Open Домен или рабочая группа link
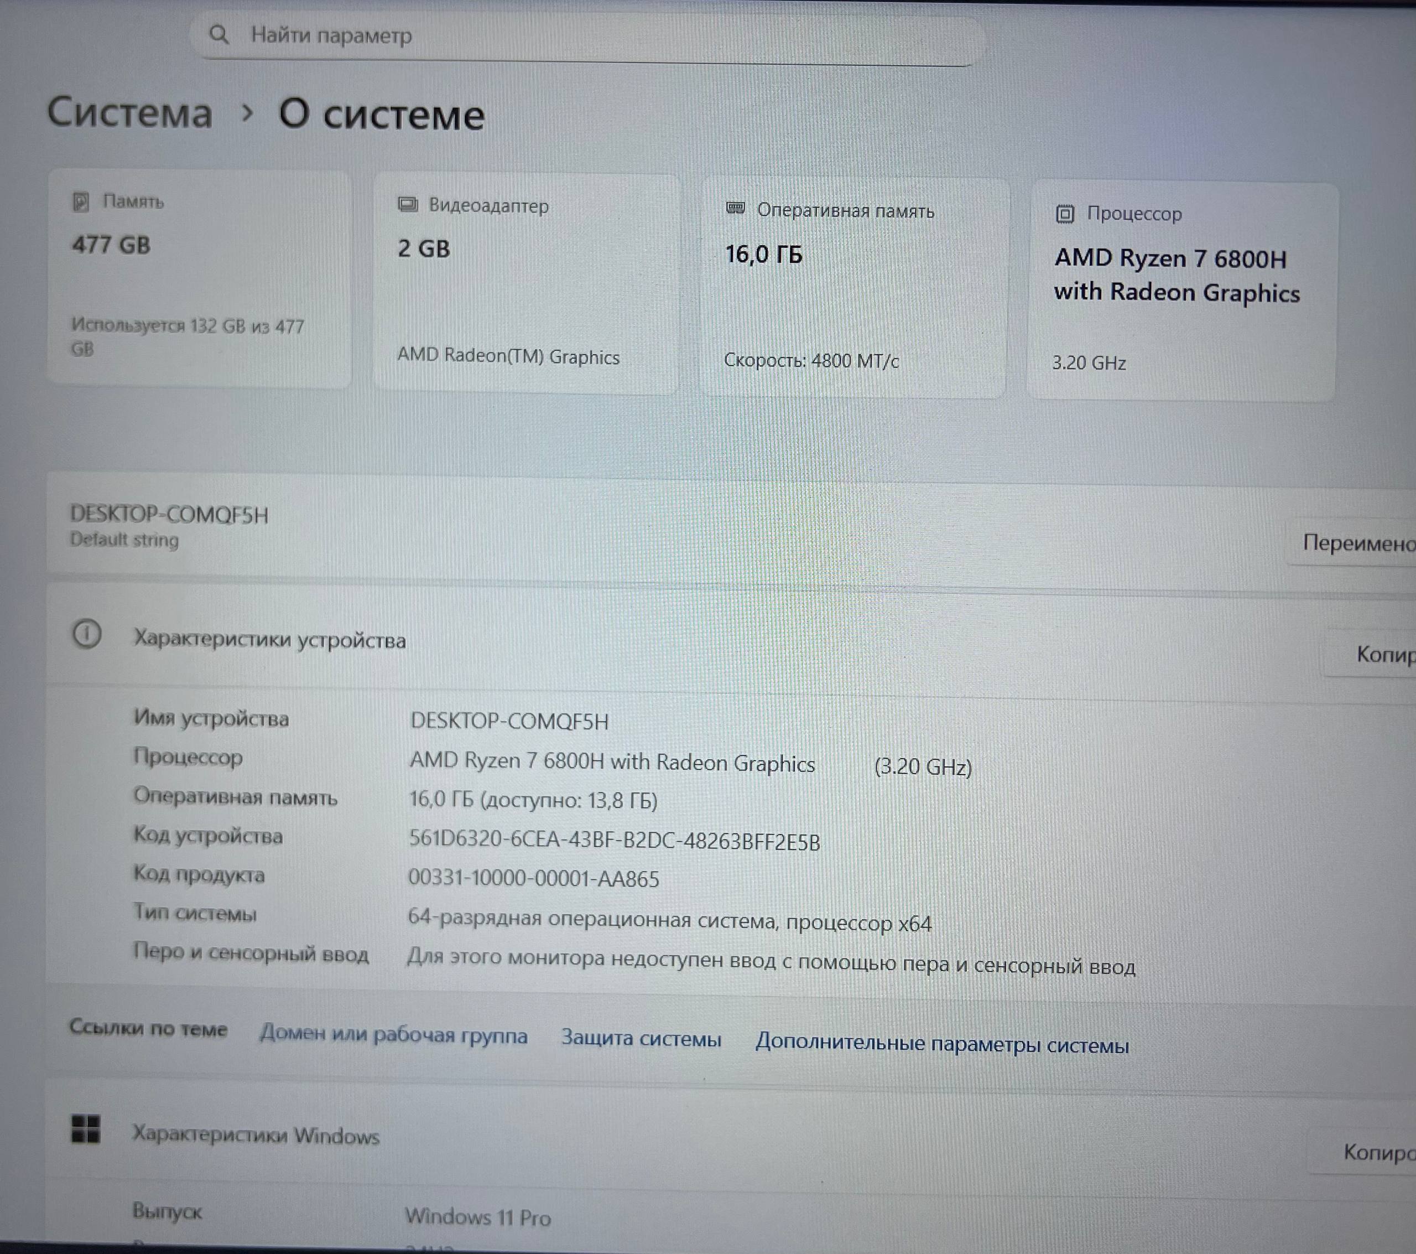This screenshot has height=1254, width=1416. tap(393, 1035)
